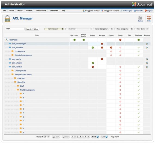Open the Select User dropdown
The height and width of the screenshot is (148, 155).
[x=78, y=29]
